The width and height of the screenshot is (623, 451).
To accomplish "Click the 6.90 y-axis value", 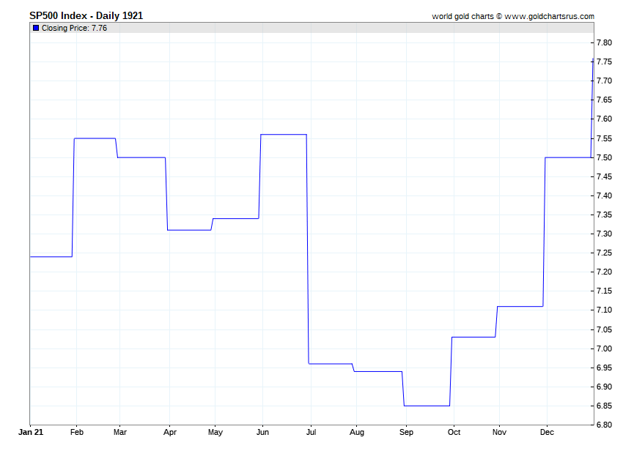I will [605, 387].
